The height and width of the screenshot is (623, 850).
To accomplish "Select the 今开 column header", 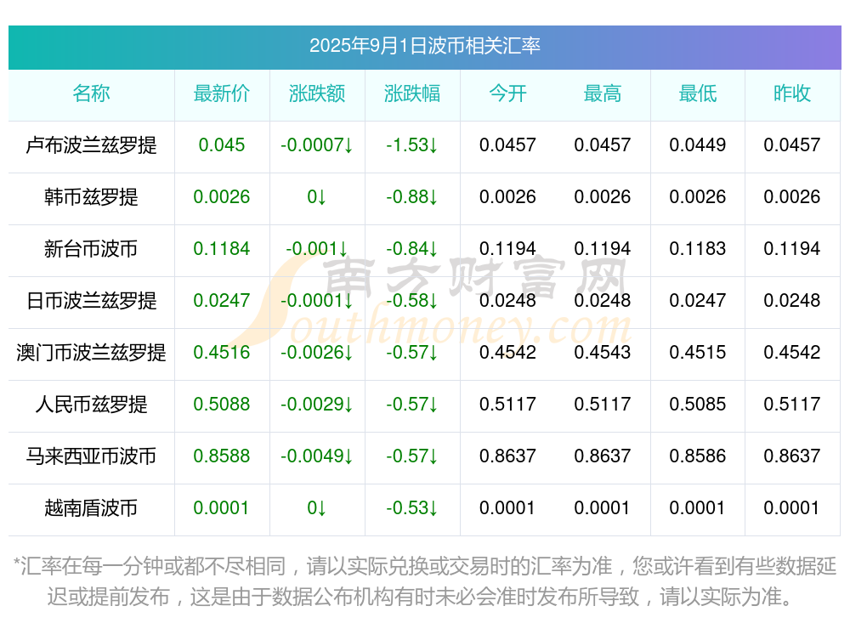I will pos(507,93).
